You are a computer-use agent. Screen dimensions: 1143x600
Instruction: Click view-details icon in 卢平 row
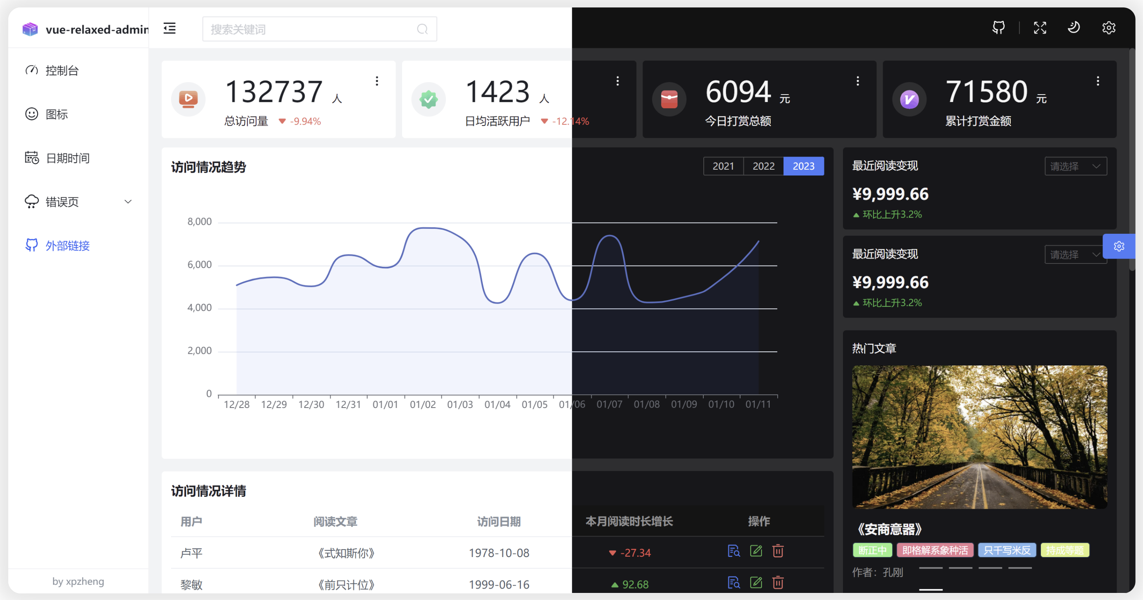click(733, 551)
